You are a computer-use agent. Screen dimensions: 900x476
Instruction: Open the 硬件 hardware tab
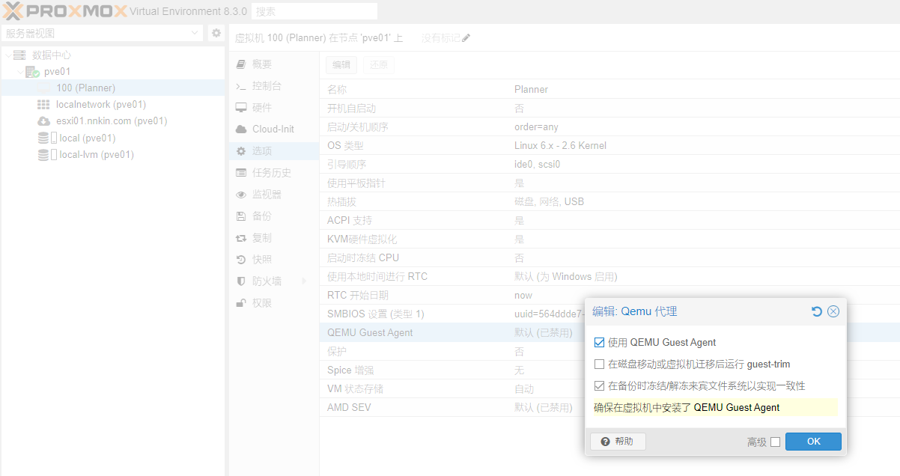click(261, 108)
